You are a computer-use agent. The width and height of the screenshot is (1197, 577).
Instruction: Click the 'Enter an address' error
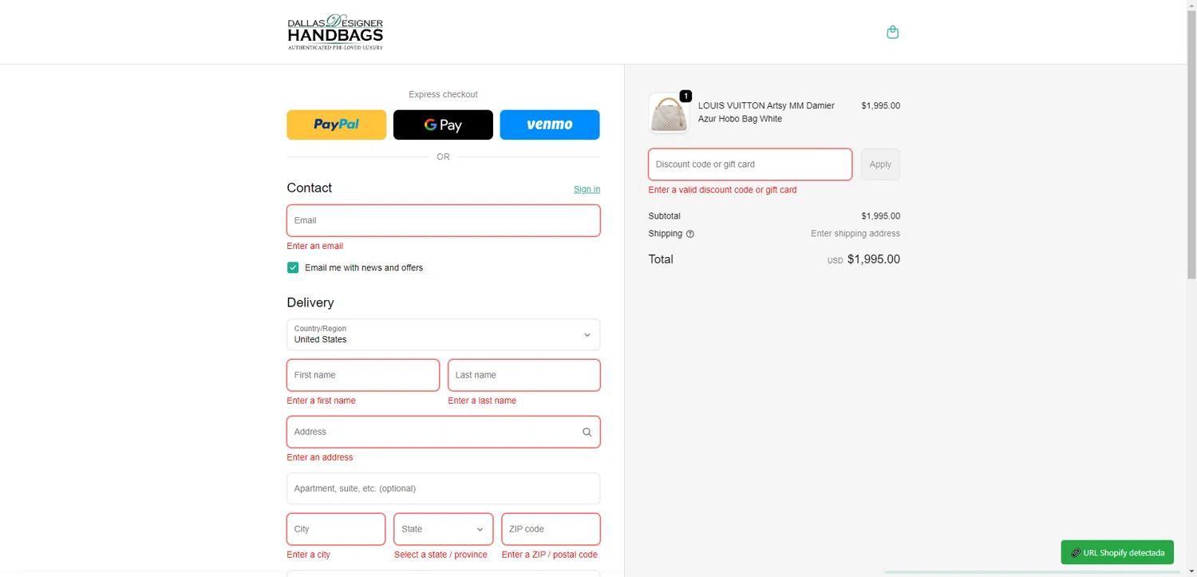pyautogui.click(x=320, y=457)
